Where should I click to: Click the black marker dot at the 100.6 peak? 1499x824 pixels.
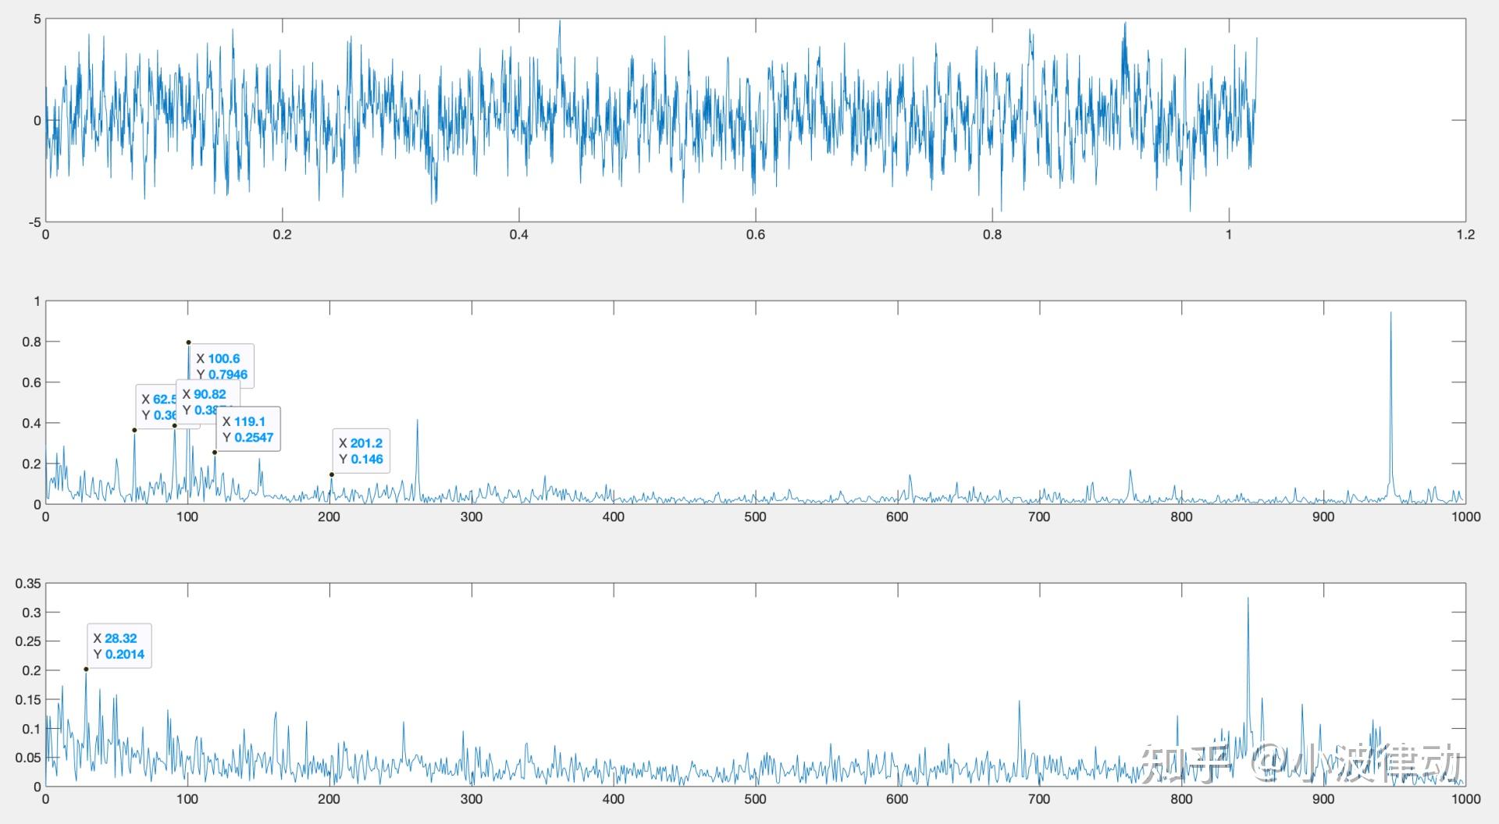[188, 343]
